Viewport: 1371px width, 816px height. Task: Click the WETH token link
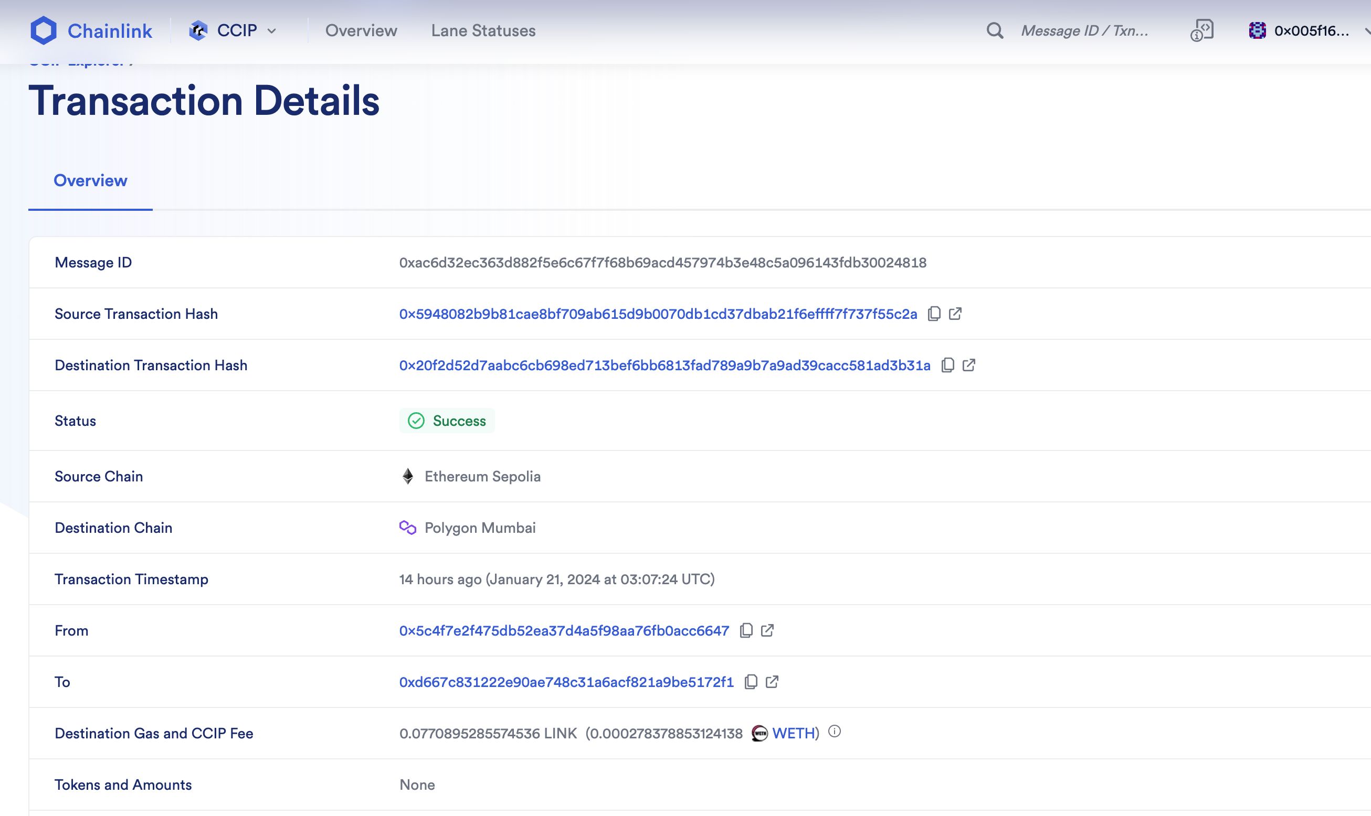click(x=793, y=734)
